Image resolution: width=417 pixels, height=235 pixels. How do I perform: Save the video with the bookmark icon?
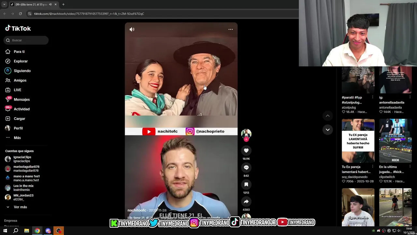pyautogui.click(x=246, y=184)
